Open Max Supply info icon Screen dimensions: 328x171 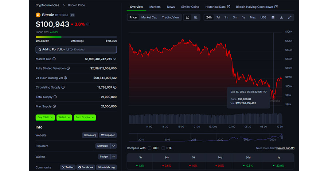tap(54, 106)
